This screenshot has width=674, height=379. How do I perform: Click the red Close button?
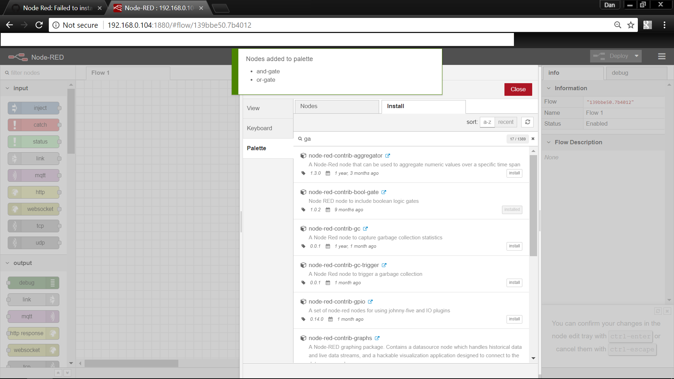click(518, 89)
